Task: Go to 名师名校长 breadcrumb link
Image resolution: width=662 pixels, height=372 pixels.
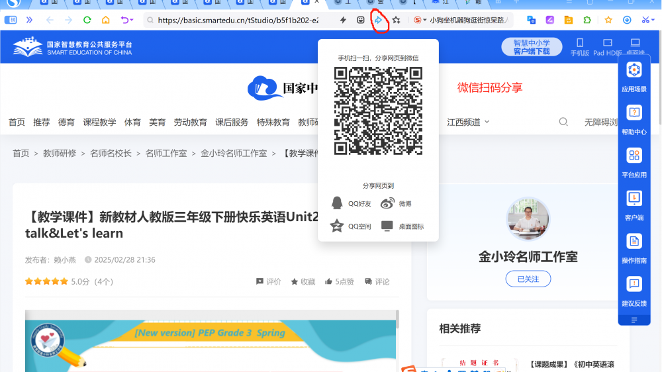Action: pyautogui.click(x=111, y=154)
